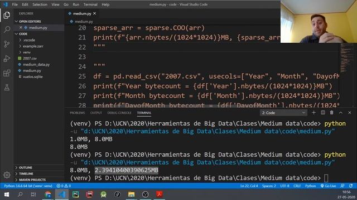Open the terminal selector dropdown '2: Code'
This screenshot has width=357, height=200.
coord(283,113)
